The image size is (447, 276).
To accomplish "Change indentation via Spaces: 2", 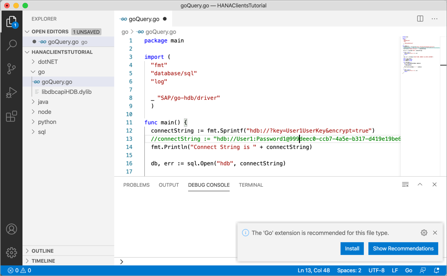I will point(349,271).
